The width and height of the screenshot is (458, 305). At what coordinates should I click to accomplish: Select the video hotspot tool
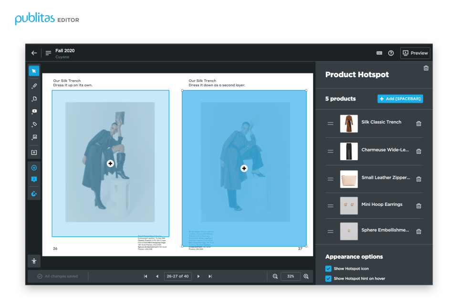pos(34,111)
